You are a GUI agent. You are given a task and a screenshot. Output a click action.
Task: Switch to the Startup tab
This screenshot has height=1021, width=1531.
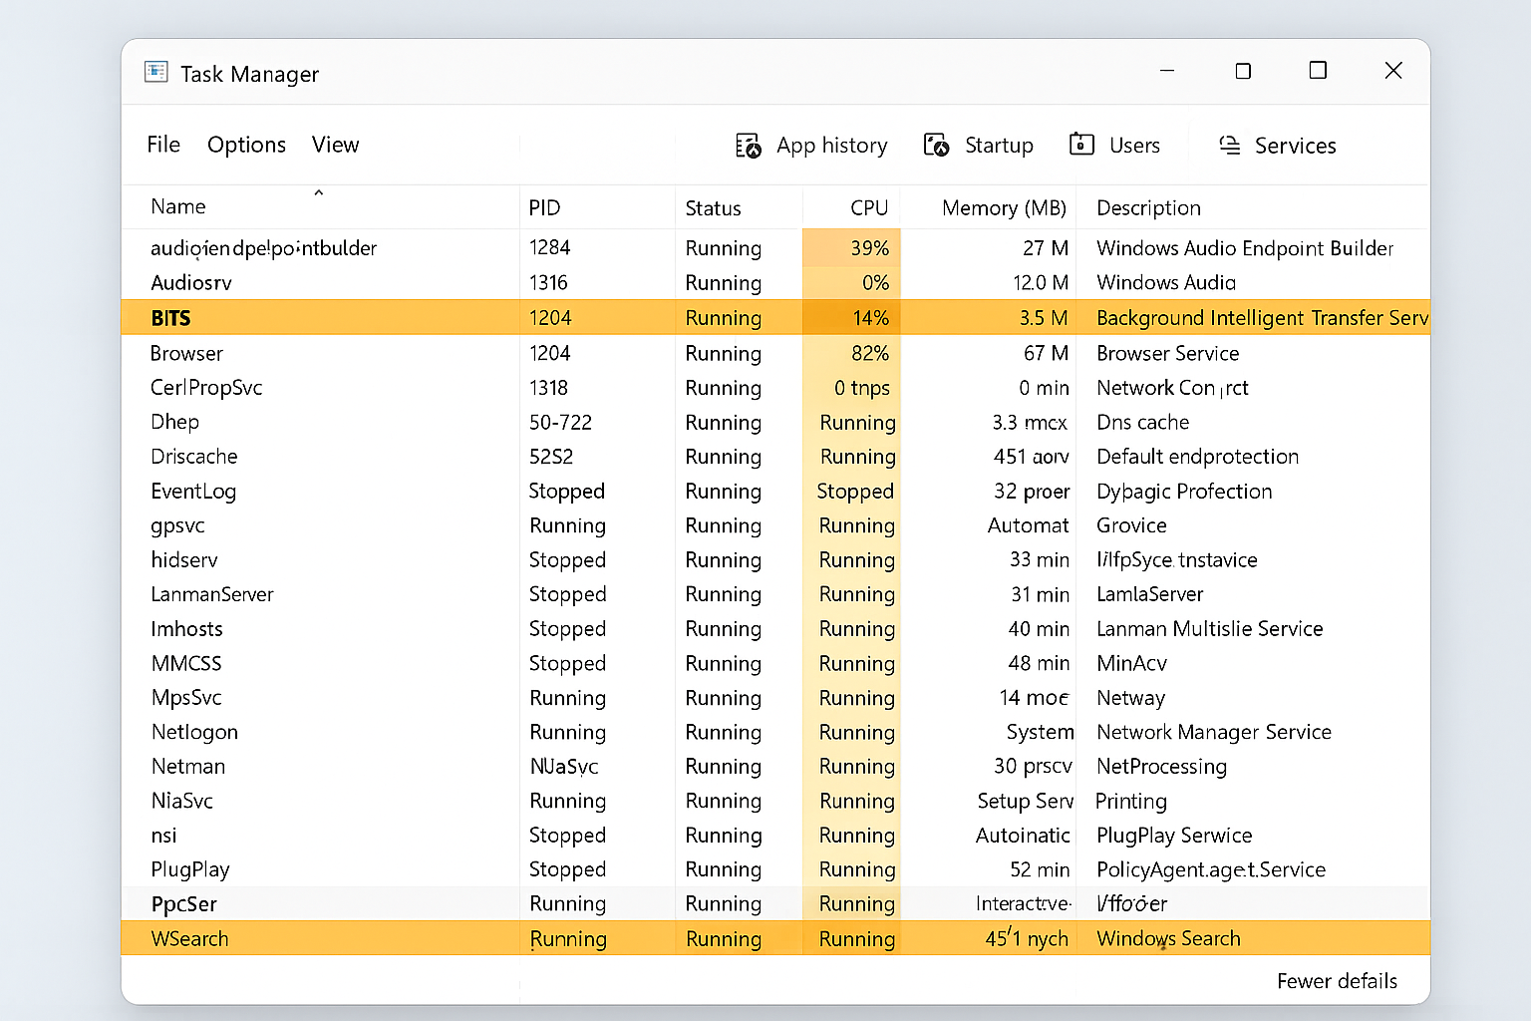(x=978, y=146)
